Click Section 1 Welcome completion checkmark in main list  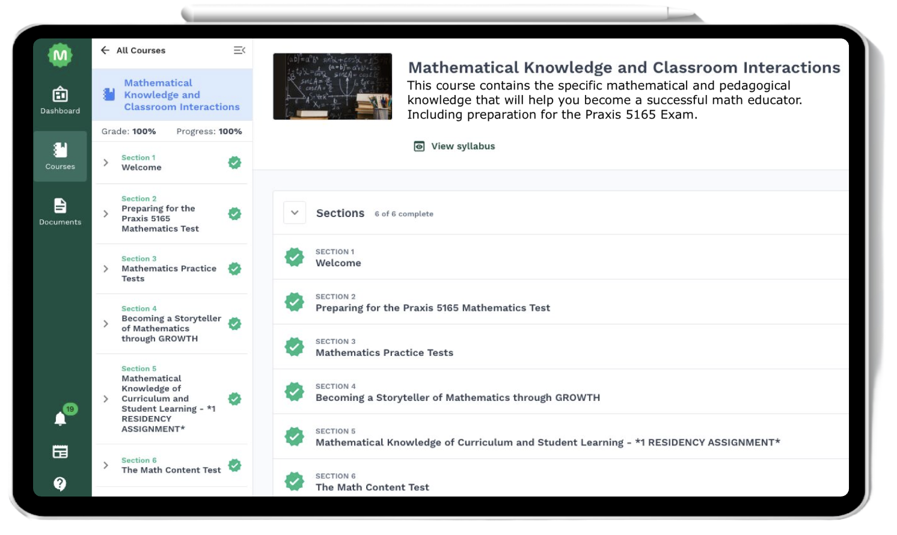[294, 257]
